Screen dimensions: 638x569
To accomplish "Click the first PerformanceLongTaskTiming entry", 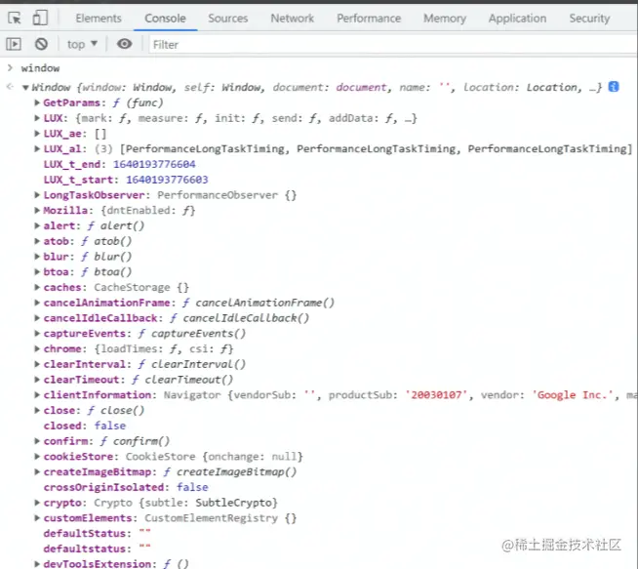I will 205,149.
